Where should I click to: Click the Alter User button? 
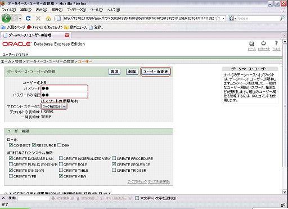pos(155,72)
